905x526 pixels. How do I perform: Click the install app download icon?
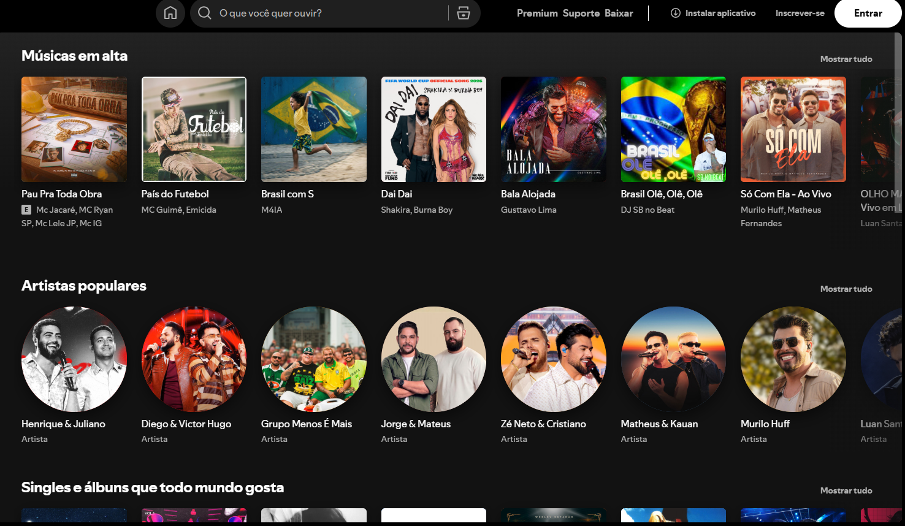coord(676,13)
